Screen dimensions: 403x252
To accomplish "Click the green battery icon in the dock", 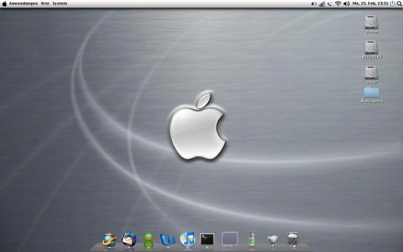I will 252,239.
